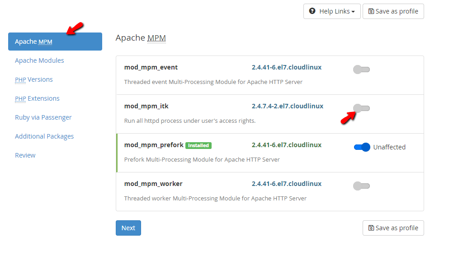This screenshot has height=260, width=463.
Task: Open the mod_mpm_event version link
Action: 287,67
